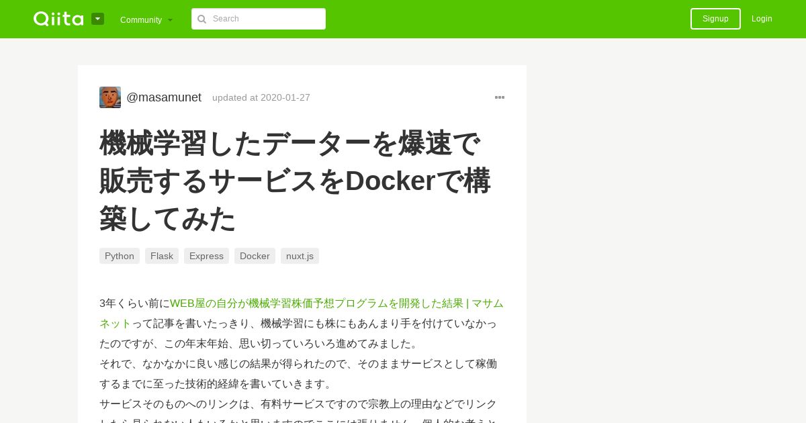Viewport: 806px width, 423px height.
Task: Select the Express tag
Action: (x=206, y=256)
